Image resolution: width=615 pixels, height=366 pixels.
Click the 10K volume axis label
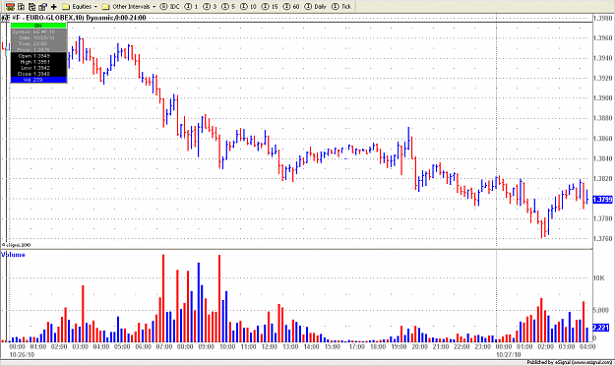click(599, 278)
